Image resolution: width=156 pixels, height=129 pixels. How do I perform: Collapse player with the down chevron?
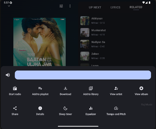[9, 6]
